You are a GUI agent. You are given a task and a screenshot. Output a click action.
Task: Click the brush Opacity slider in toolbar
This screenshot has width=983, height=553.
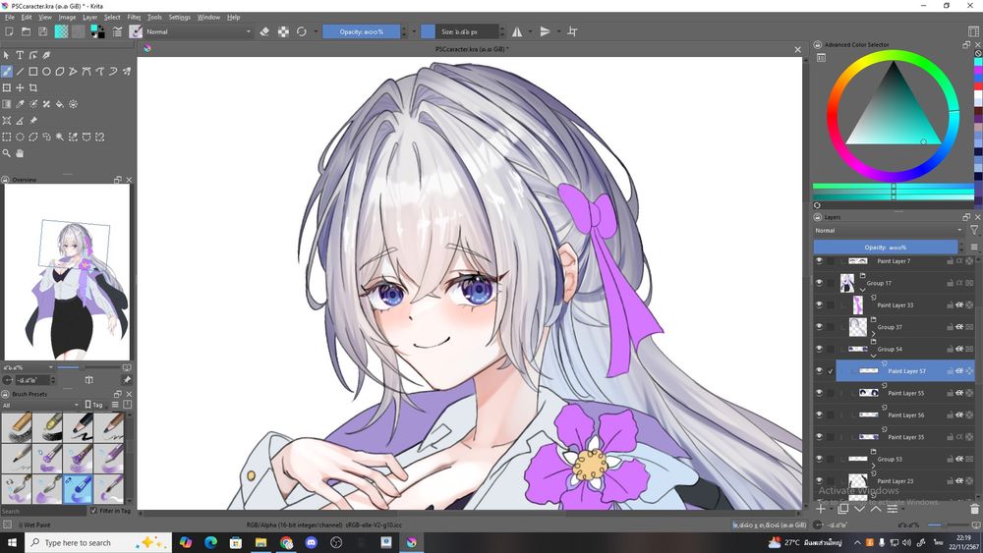(x=361, y=31)
